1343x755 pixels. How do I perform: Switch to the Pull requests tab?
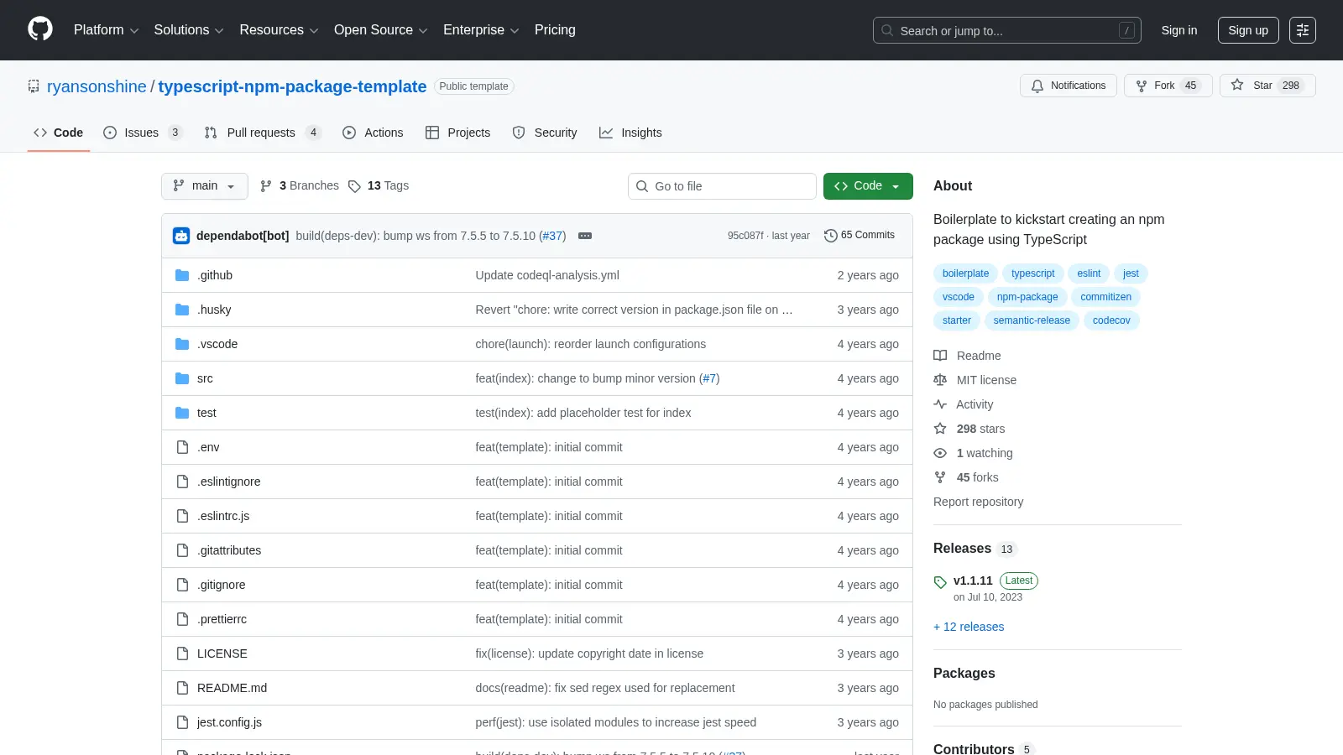click(x=263, y=133)
